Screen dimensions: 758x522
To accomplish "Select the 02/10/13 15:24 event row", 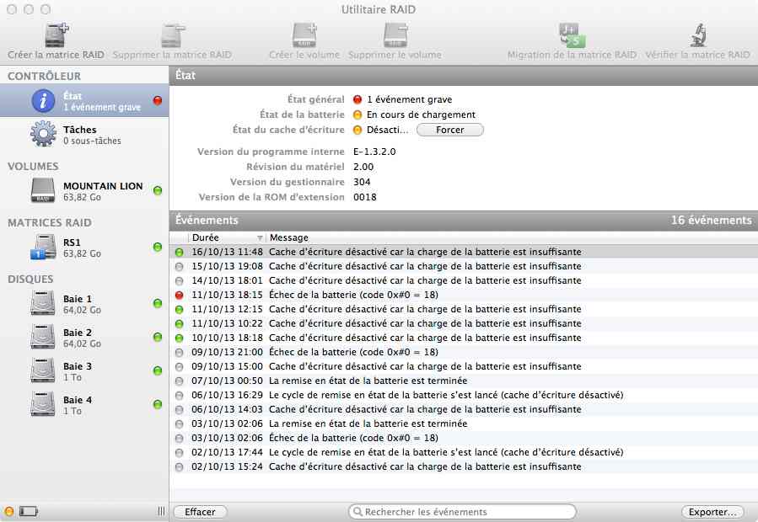I will pos(464,467).
